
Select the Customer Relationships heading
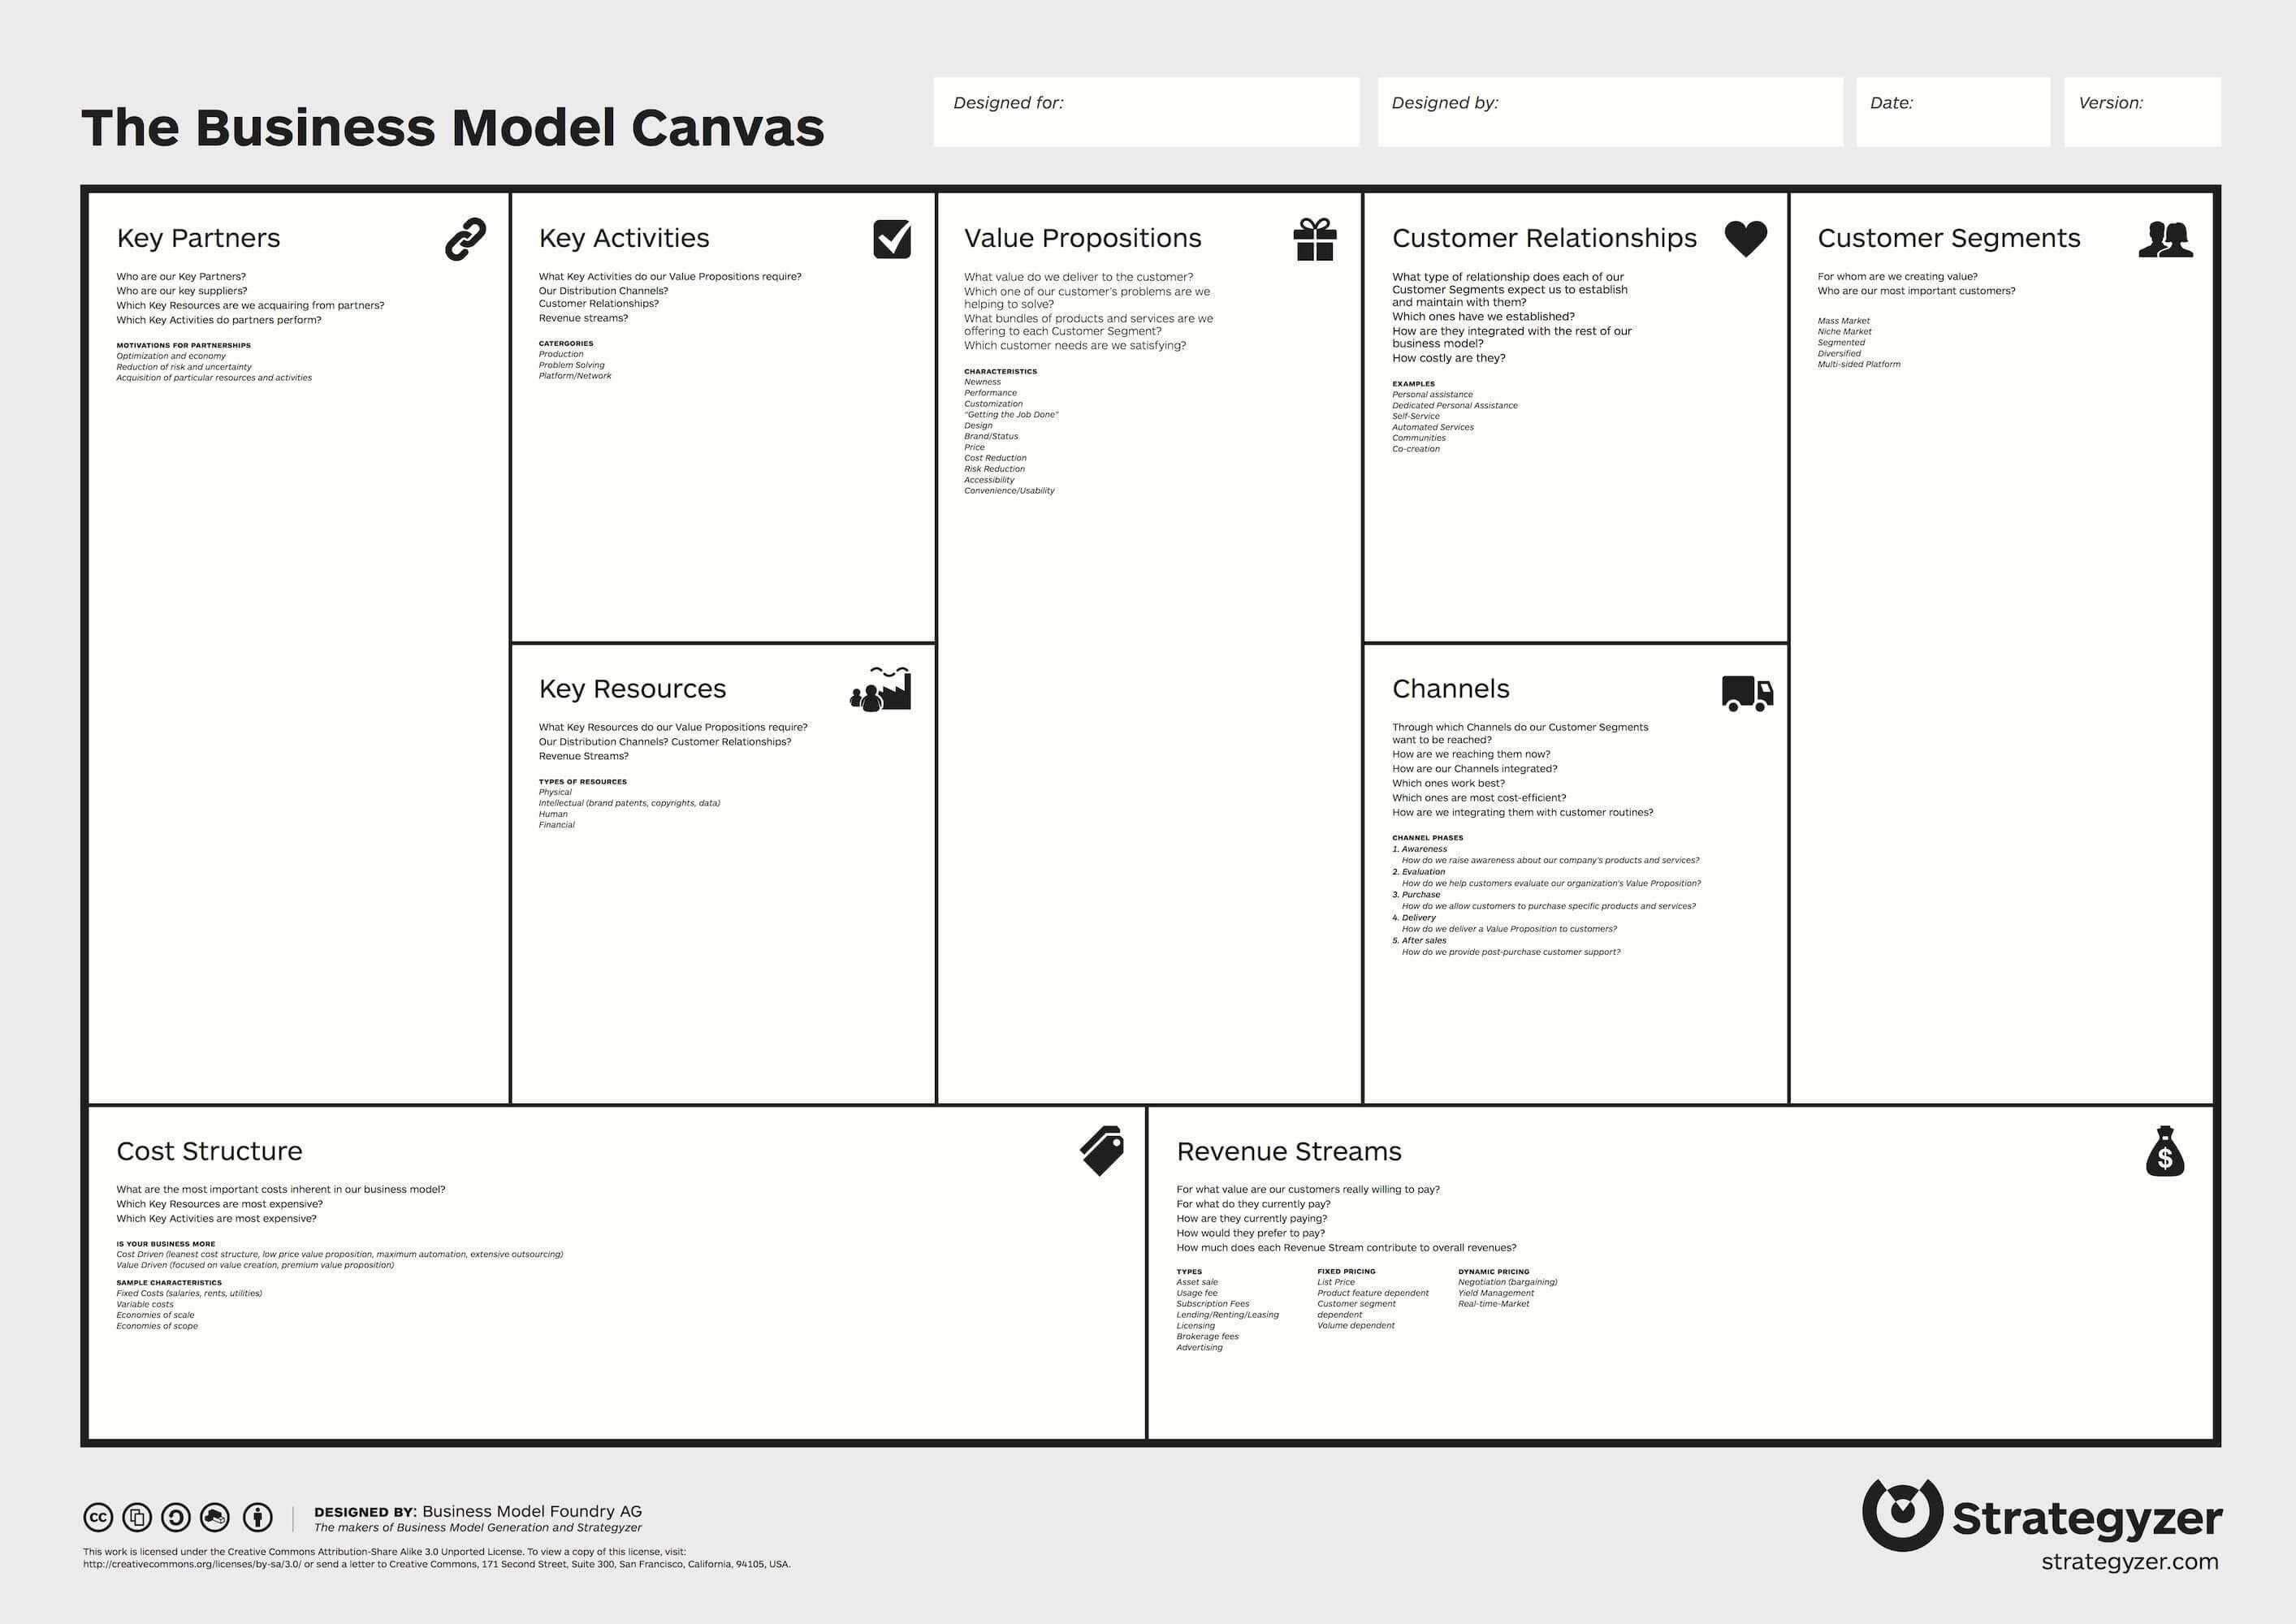pyautogui.click(x=1544, y=238)
